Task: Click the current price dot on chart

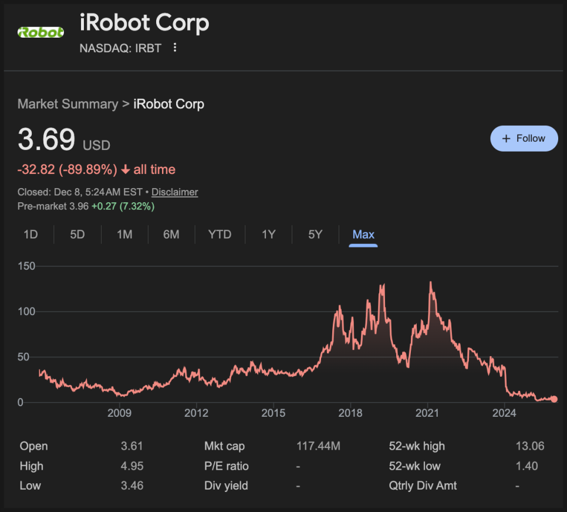Action: coord(554,399)
